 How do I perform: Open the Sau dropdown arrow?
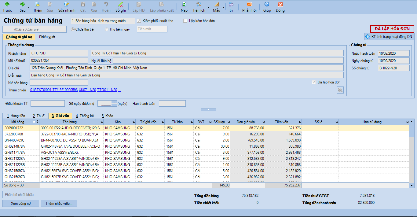(29, 7)
